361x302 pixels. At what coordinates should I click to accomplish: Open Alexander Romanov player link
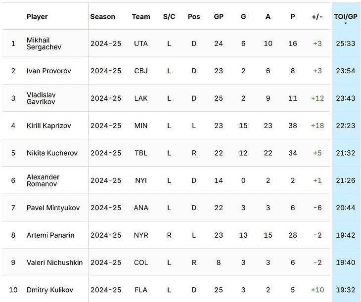43,180
